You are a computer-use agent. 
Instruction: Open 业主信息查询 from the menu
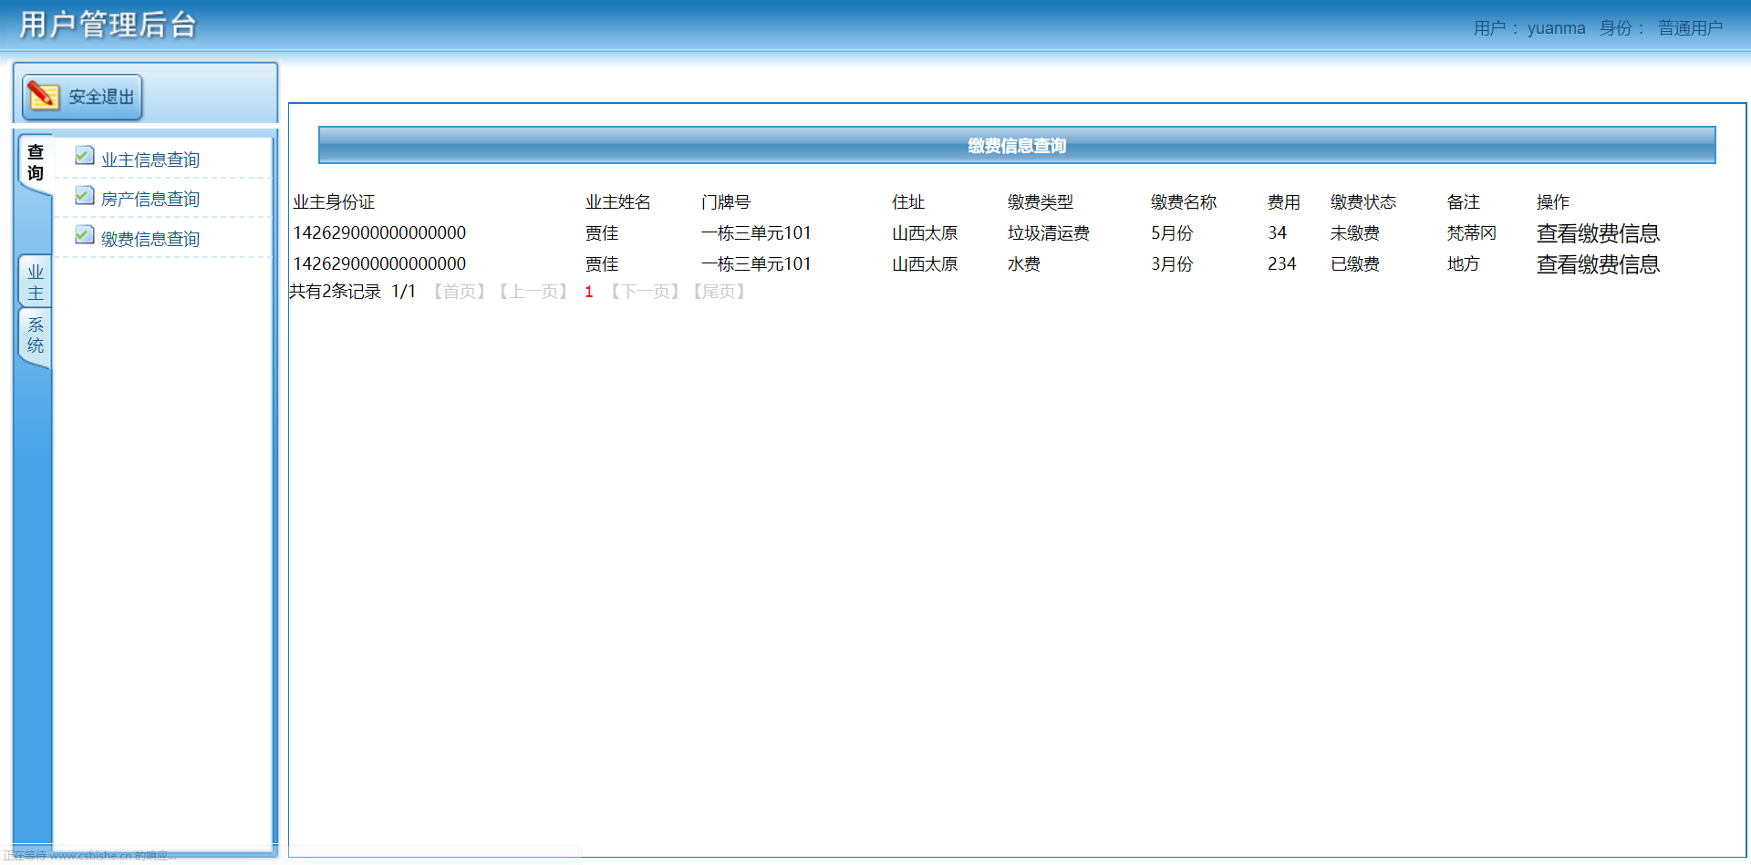(151, 158)
